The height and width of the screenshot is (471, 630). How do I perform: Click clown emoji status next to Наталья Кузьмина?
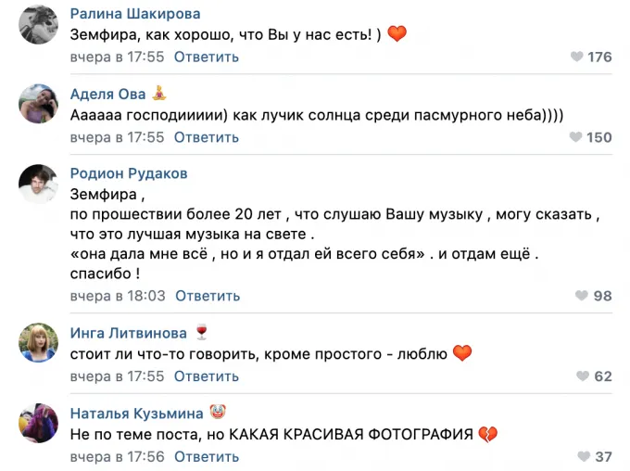tap(218, 413)
